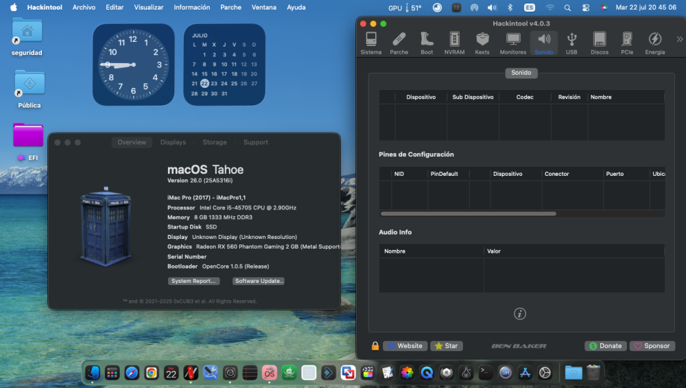The height and width of the screenshot is (388, 686).
Task: Switch to the Displays tab
Action: point(173,142)
